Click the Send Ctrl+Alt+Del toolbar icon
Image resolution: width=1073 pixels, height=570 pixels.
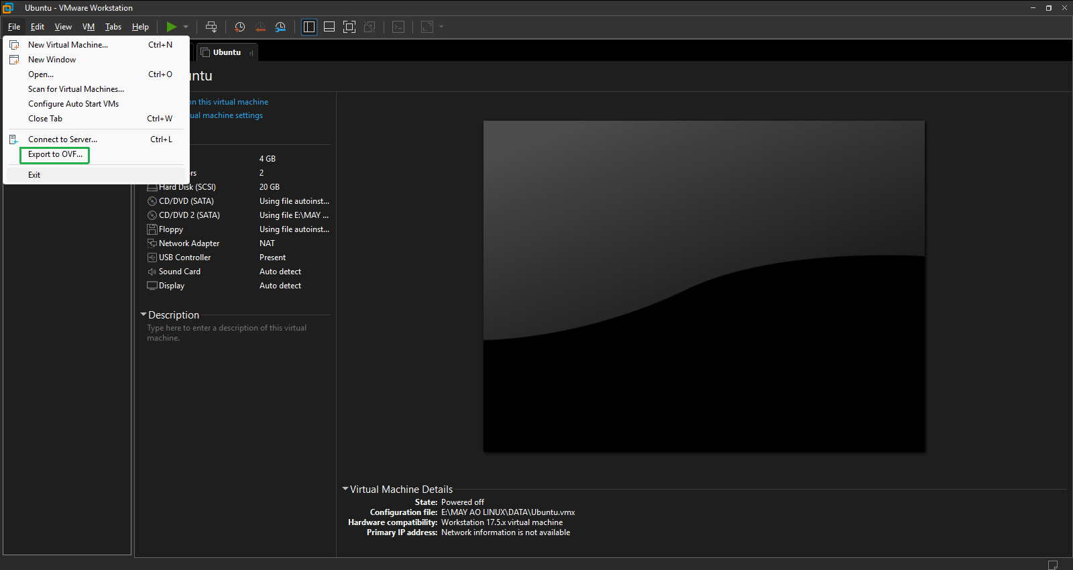point(211,27)
